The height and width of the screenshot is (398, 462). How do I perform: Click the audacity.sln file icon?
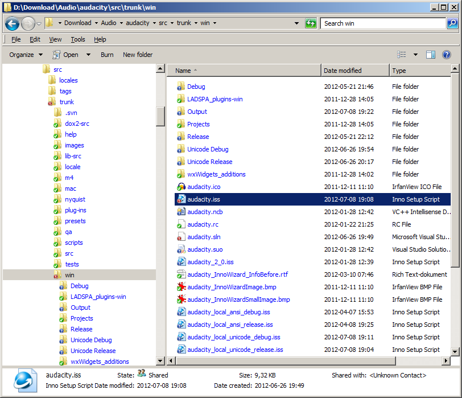point(181,237)
